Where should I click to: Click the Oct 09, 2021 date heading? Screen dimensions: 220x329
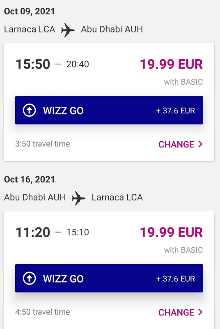(30, 12)
